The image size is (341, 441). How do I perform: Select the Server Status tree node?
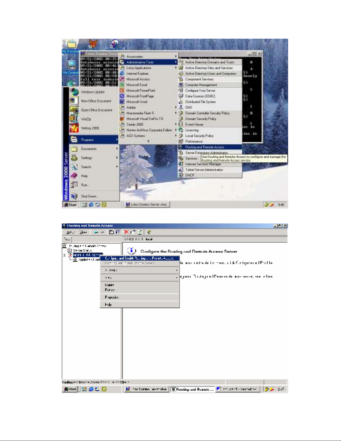82,250
